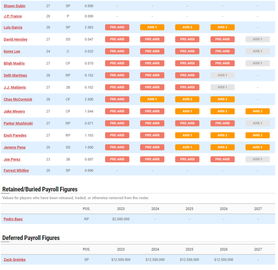The image size is (278, 270).
Task: Click ARB 3 badge in Enoli Paredes' row
Action: tap(257, 135)
